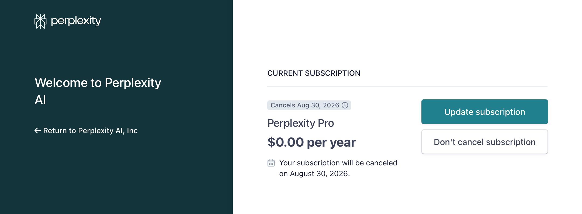Click the 'on August 30, 2026.' line
Viewport: 582px width, 214px height.
(314, 173)
